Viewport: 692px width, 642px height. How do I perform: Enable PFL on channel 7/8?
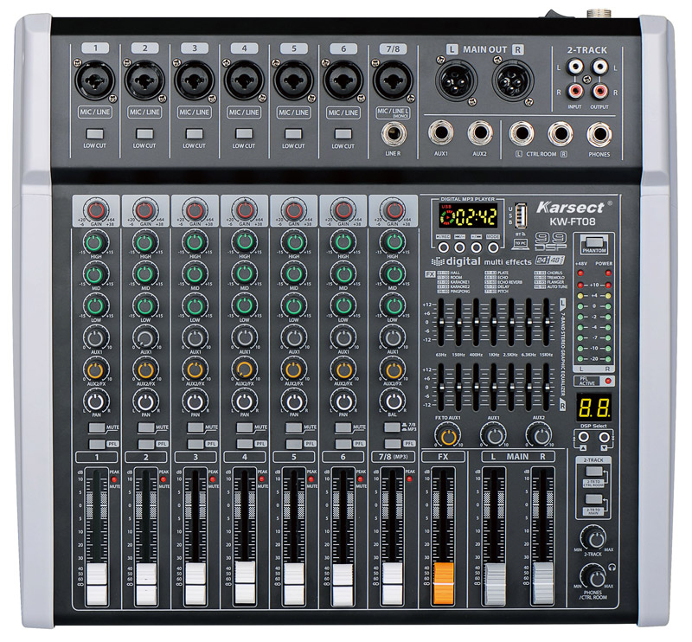[393, 444]
